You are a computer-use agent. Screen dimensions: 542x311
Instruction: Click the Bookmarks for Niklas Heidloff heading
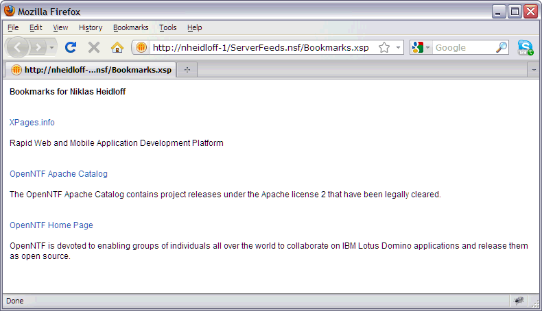pos(67,92)
